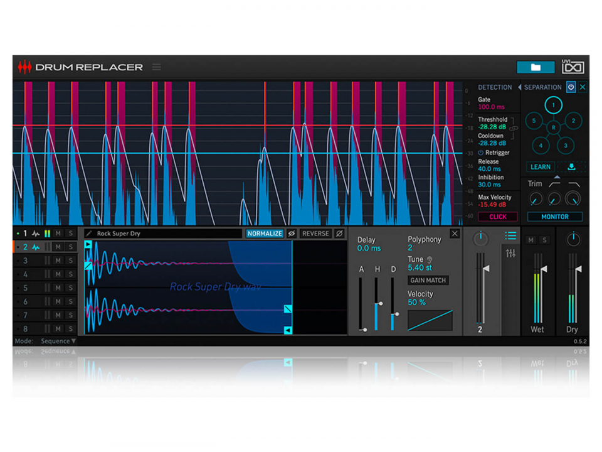Toggle the Threshold/Cooldown link icon
Viewport: 602px width, 452px height.
click(513, 129)
